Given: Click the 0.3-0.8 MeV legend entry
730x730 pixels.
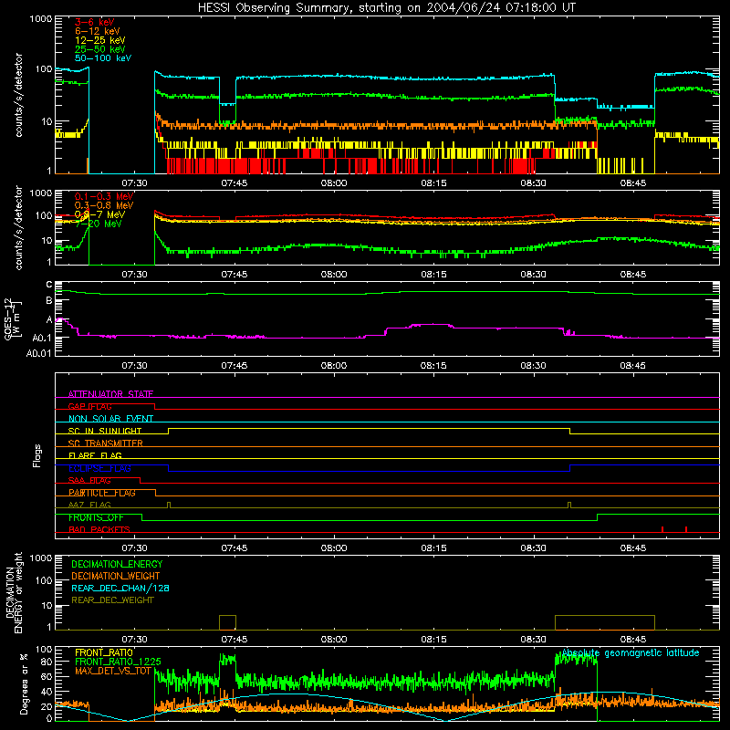Looking at the screenshot, I should point(104,205).
